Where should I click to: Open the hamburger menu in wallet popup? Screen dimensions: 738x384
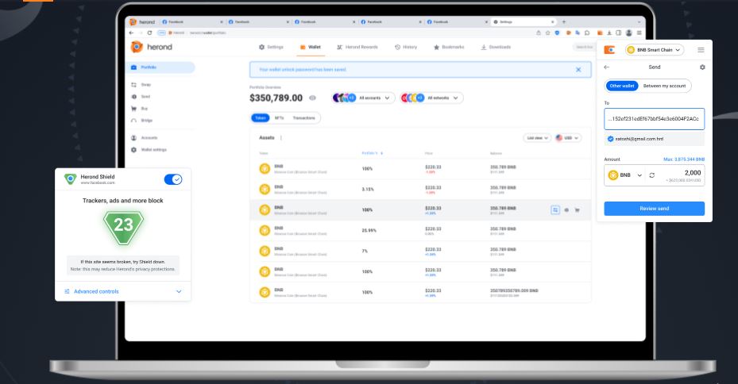(701, 50)
